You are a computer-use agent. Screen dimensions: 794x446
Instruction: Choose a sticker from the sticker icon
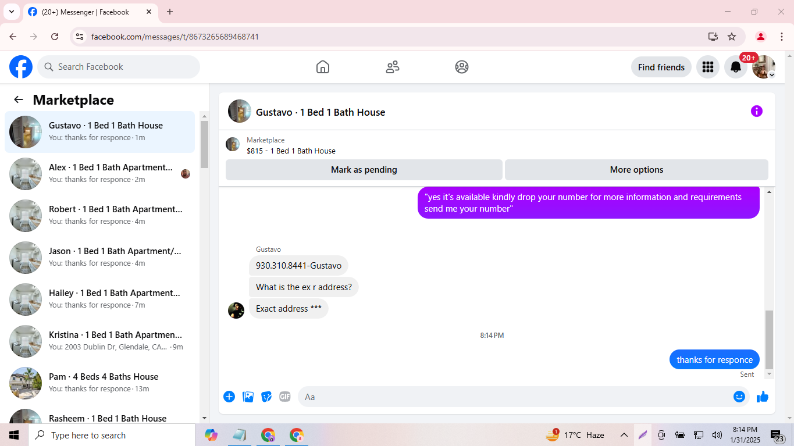266,397
